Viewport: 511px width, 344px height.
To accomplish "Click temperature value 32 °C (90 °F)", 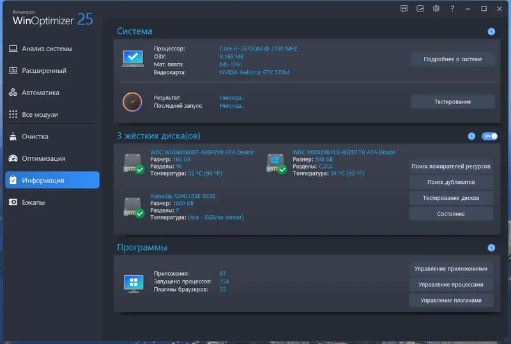I will click(205, 174).
